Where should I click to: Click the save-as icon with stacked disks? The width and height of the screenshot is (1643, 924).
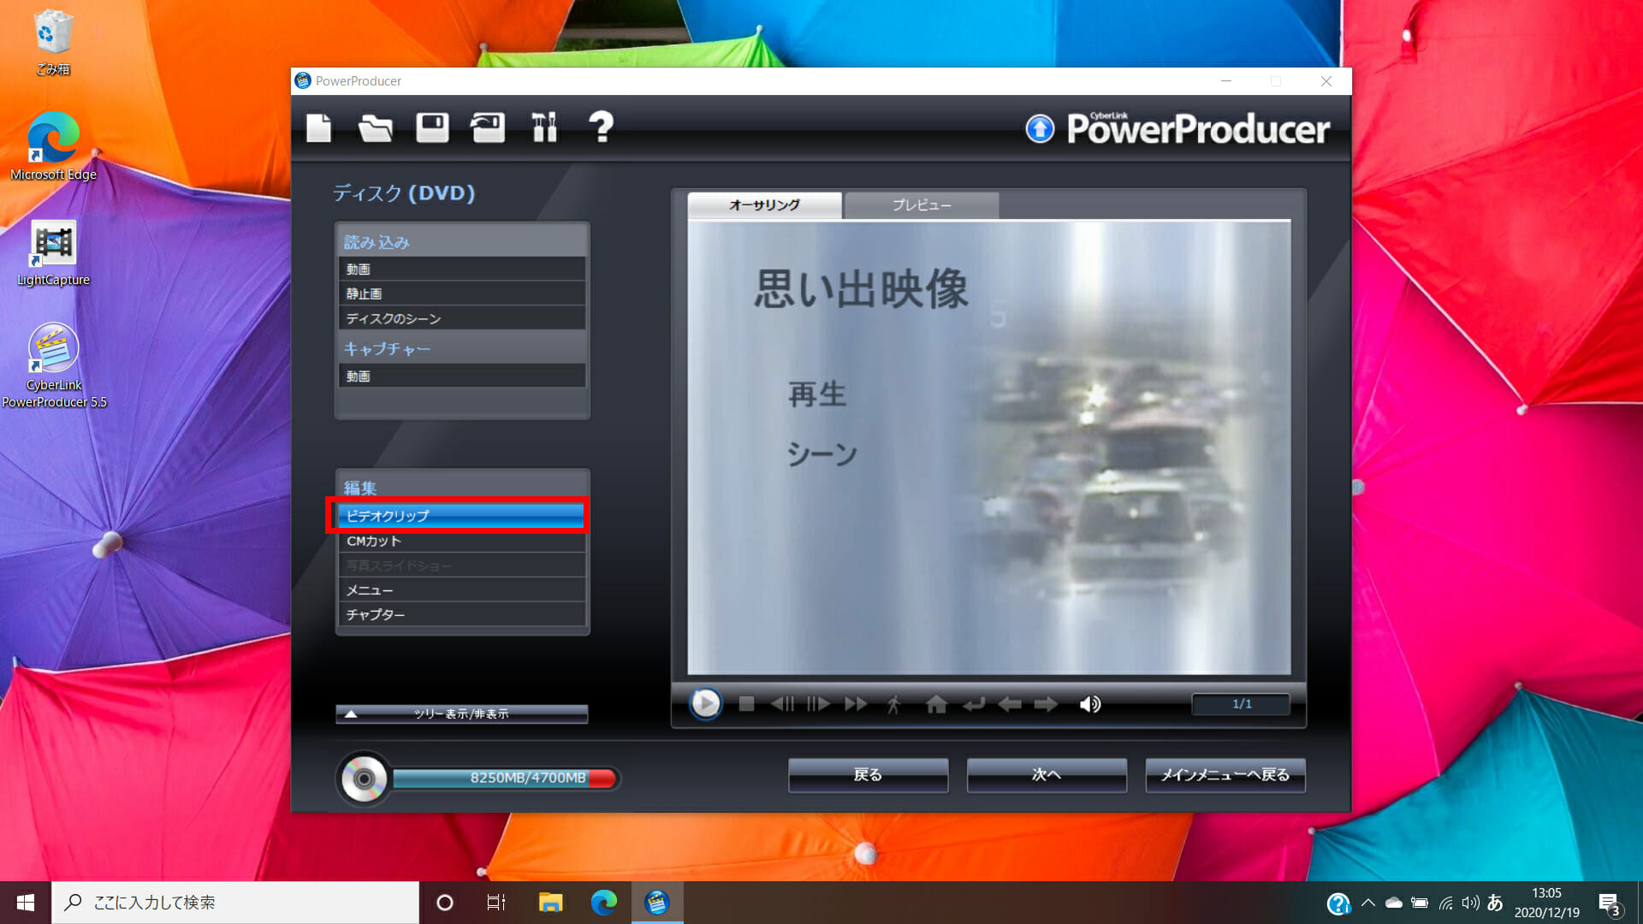click(x=488, y=127)
